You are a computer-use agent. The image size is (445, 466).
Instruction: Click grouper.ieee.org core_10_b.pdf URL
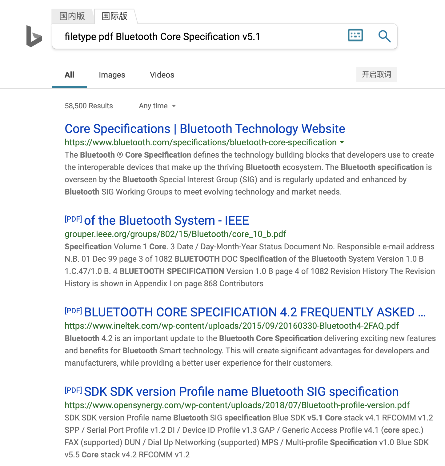175,234
